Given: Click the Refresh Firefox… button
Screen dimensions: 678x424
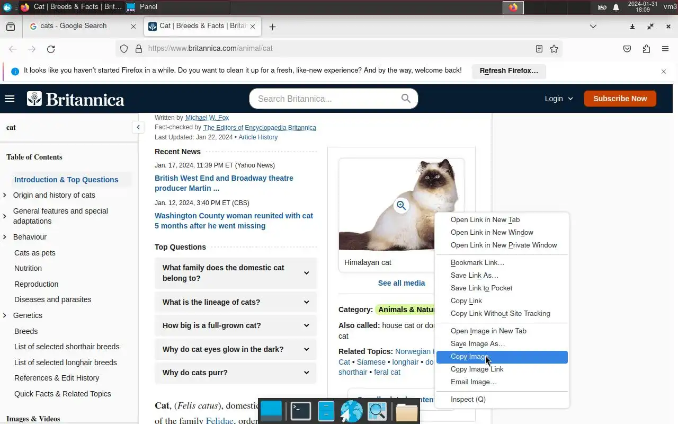Looking at the screenshot, I should 508,71.
